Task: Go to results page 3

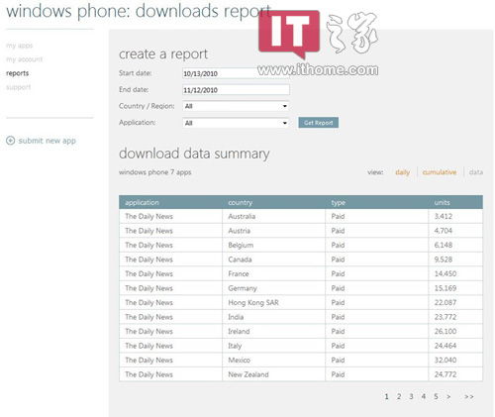Action: click(x=411, y=396)
